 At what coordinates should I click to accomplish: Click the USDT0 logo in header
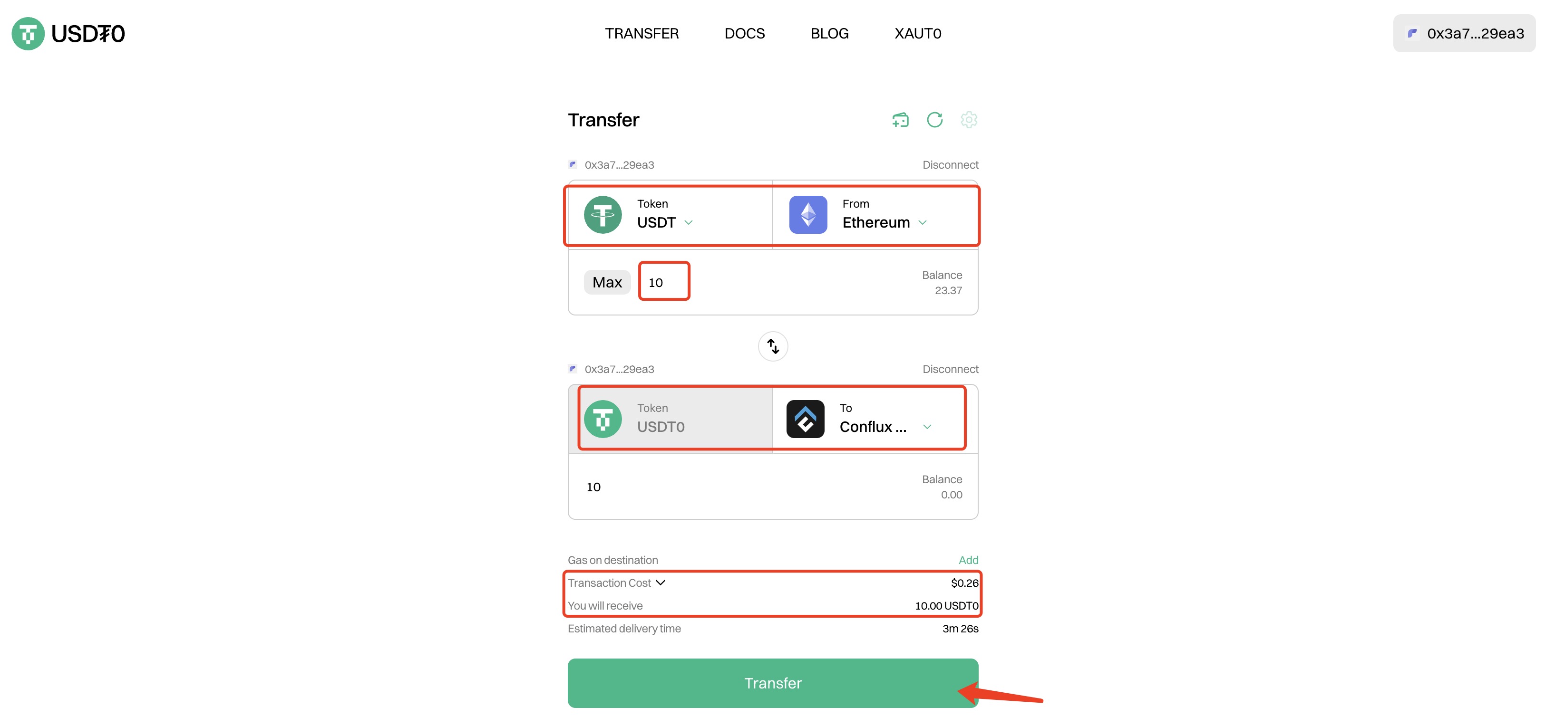pos(68,34)
